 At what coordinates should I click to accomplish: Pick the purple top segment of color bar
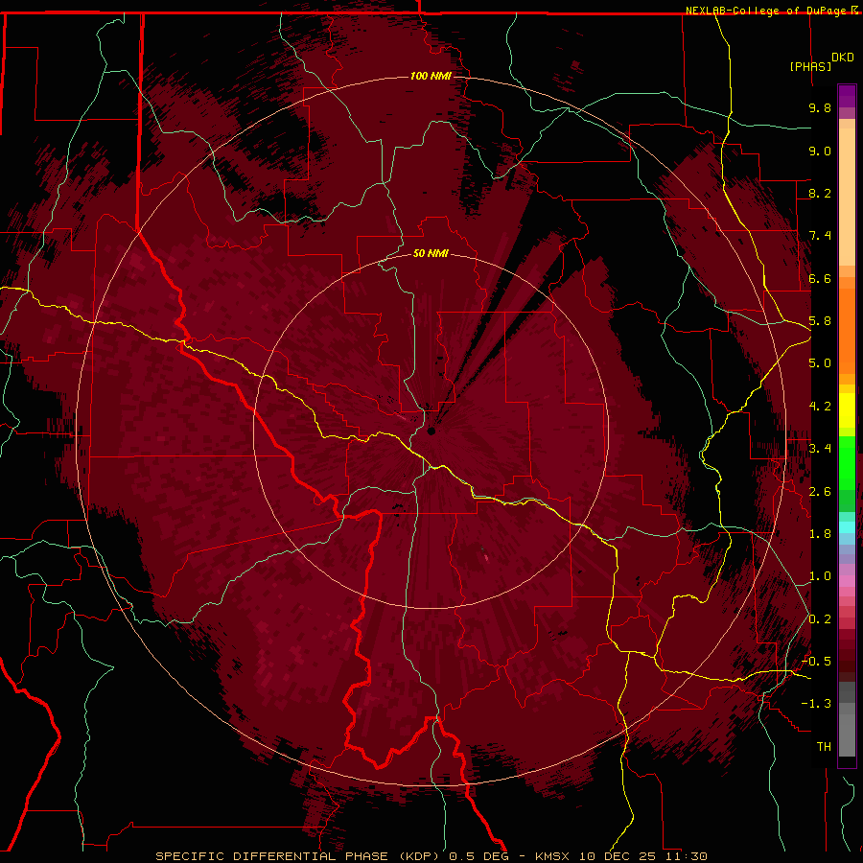[847, 97]
